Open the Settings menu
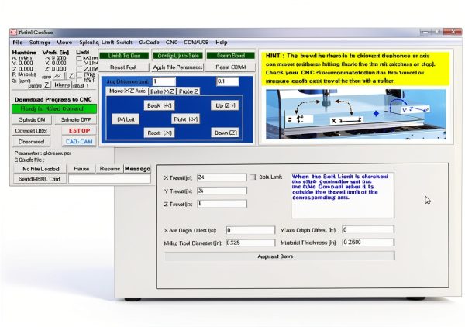This screenshot has height=327, width=465. coord(40,43)
